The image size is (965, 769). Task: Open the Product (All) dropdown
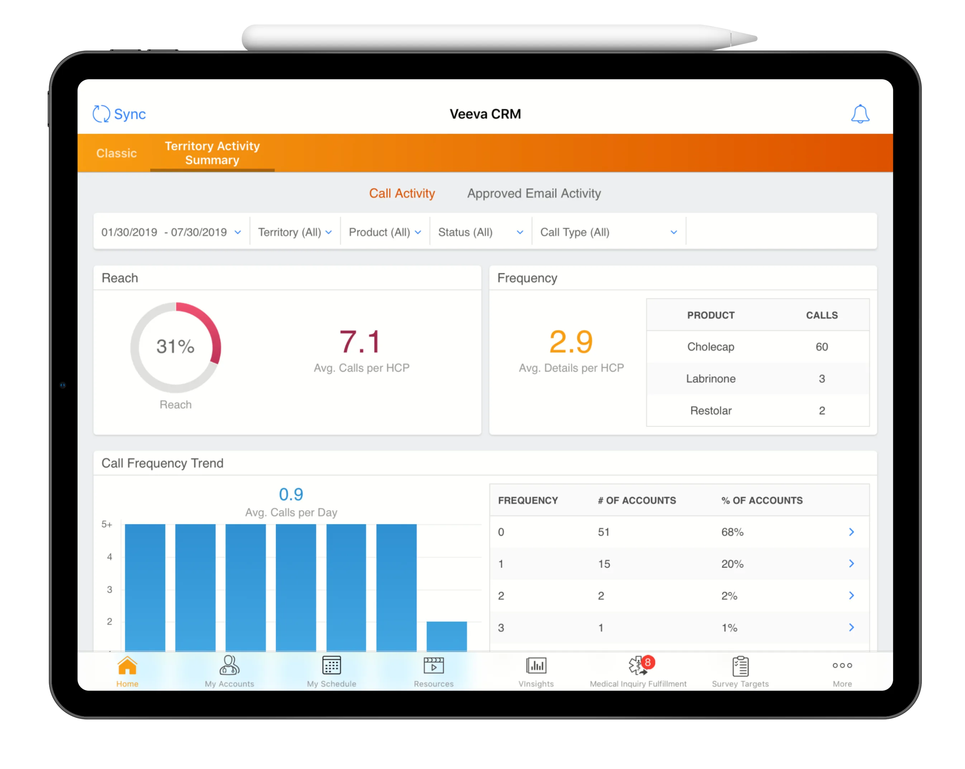[385, 232]
